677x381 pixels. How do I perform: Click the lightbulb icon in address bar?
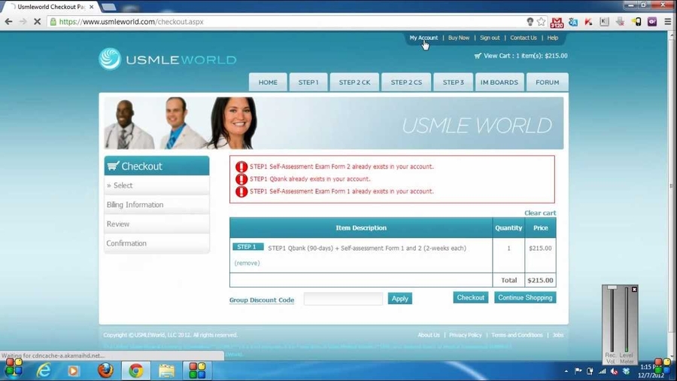tap(530, 22)
